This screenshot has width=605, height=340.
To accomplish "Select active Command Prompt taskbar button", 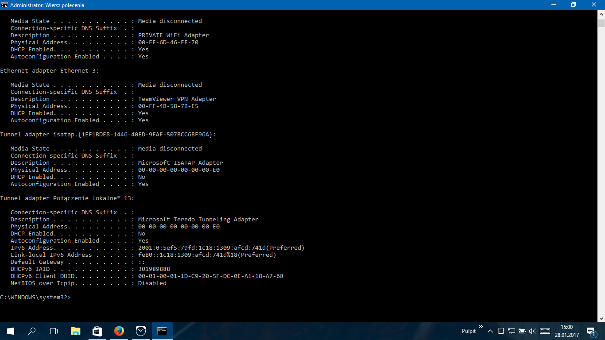I will (x=162, y=331).
